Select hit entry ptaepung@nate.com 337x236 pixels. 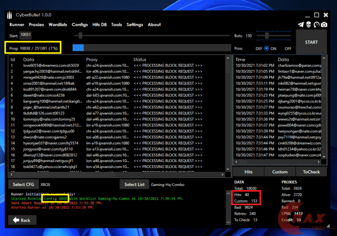[278, 95]
